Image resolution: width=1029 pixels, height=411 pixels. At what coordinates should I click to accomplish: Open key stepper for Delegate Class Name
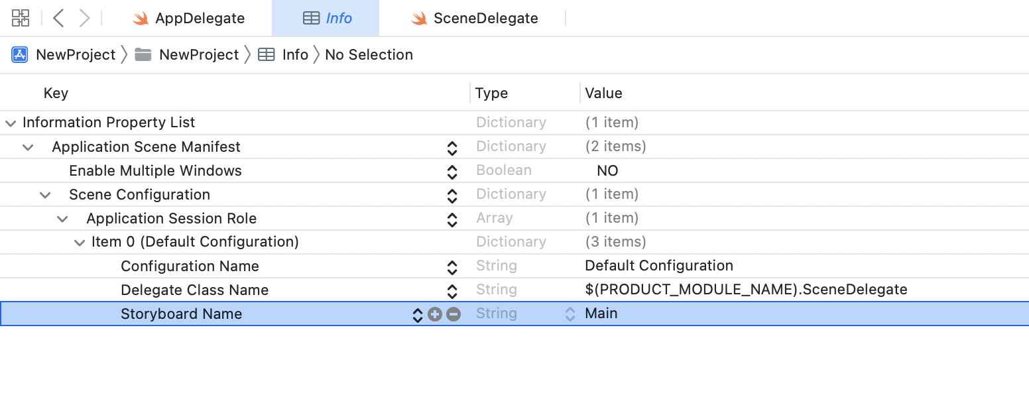tap(452, 291)
